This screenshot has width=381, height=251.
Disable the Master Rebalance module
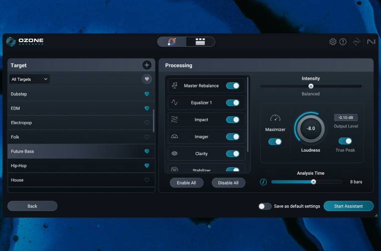point(233,86)
